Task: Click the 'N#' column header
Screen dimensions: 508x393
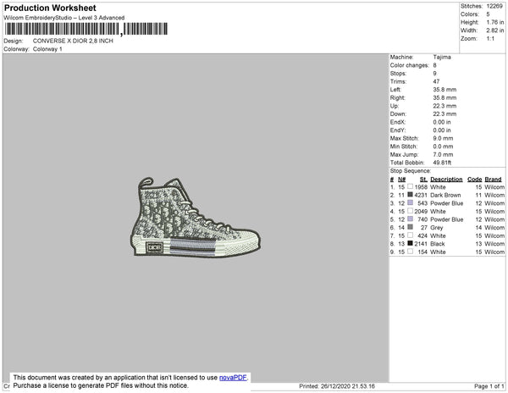Action: 401,180
